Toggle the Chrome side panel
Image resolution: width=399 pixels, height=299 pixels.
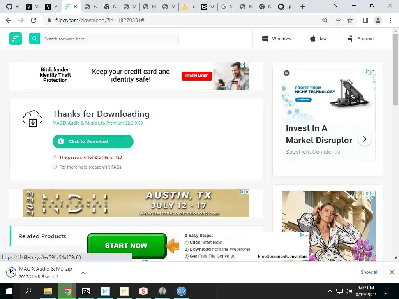[x=365, y=20]
